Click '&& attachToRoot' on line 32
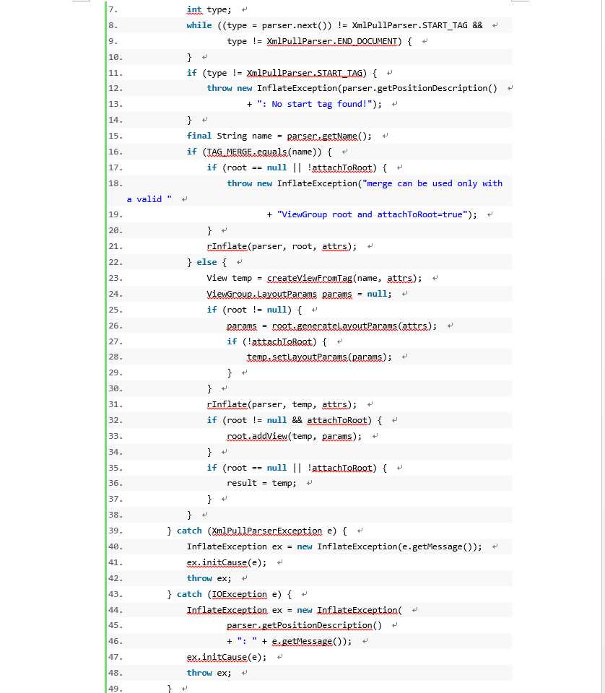This screenshot has width=605, height=693. point(331,420)
